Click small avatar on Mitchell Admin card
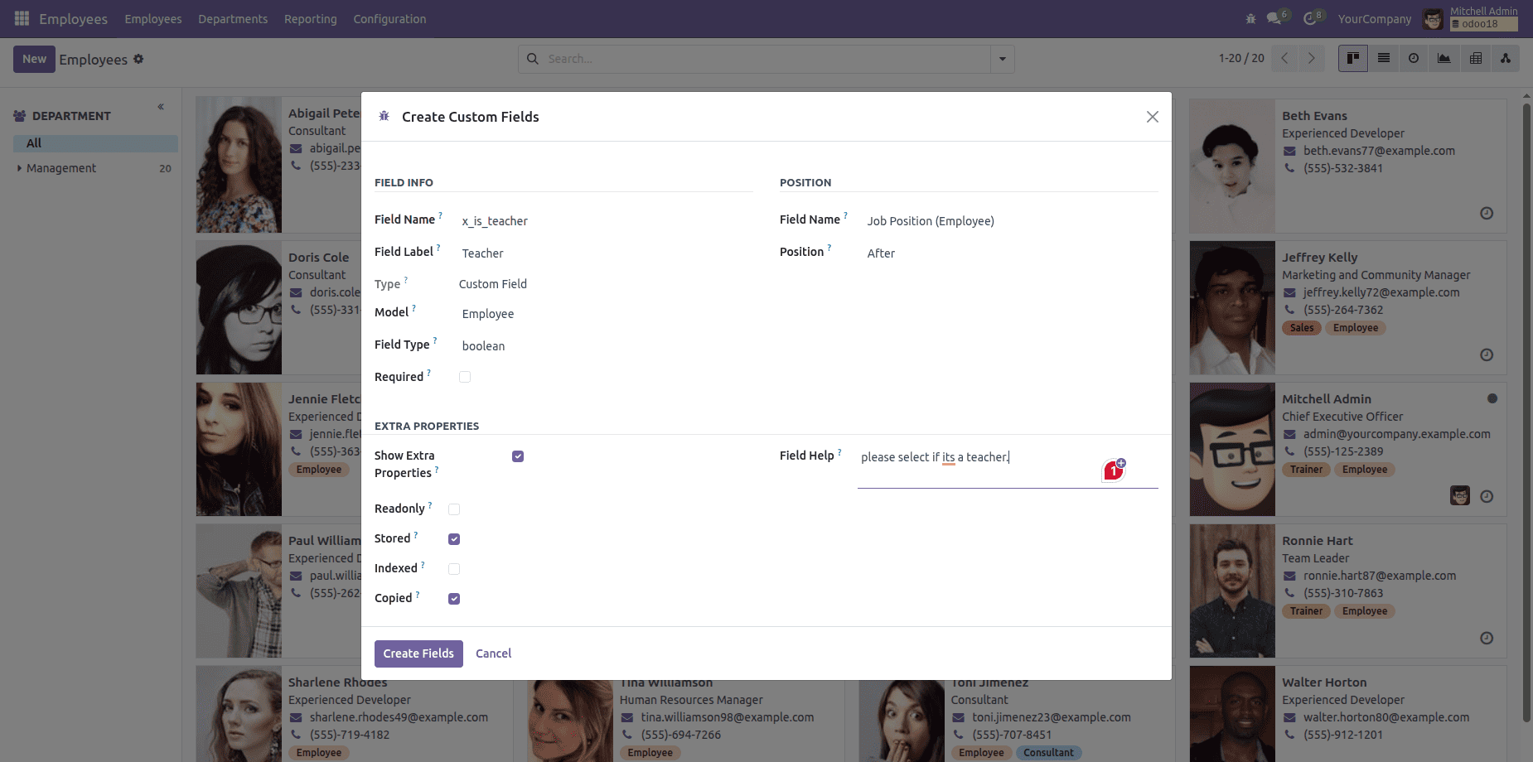Screen dimensions: 1533x762 [x=1460, y=495]
